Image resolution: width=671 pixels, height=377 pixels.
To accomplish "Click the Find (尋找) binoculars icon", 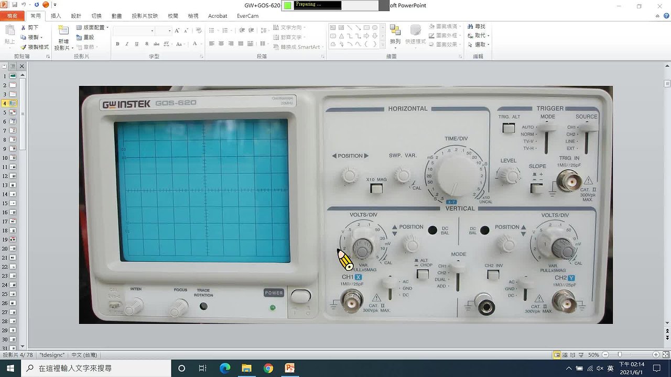I will (470, 27).
